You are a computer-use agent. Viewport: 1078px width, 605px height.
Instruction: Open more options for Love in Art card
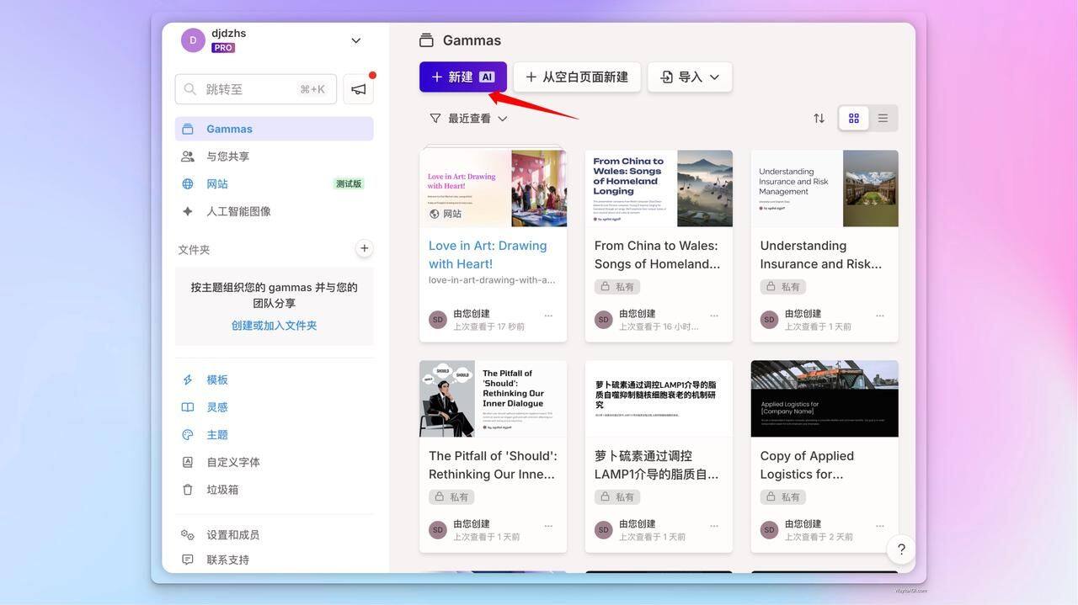(548, 316)
